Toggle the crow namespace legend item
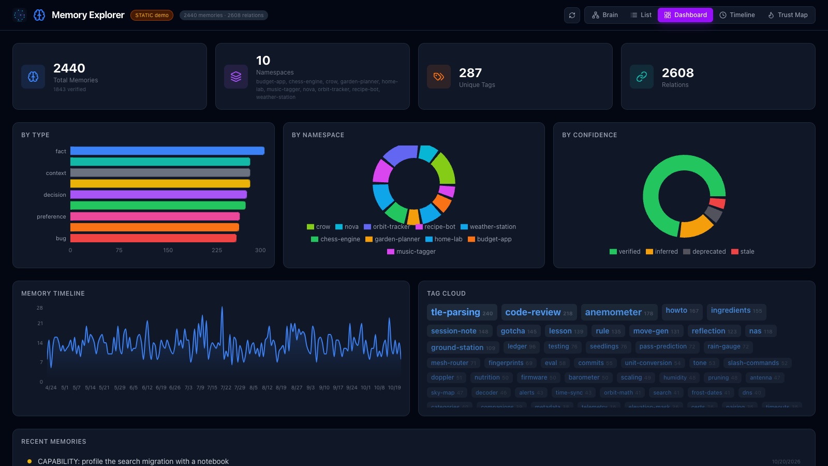Image resolution: width=828 pixels, height=466 pixels. (x=318, y=227)
